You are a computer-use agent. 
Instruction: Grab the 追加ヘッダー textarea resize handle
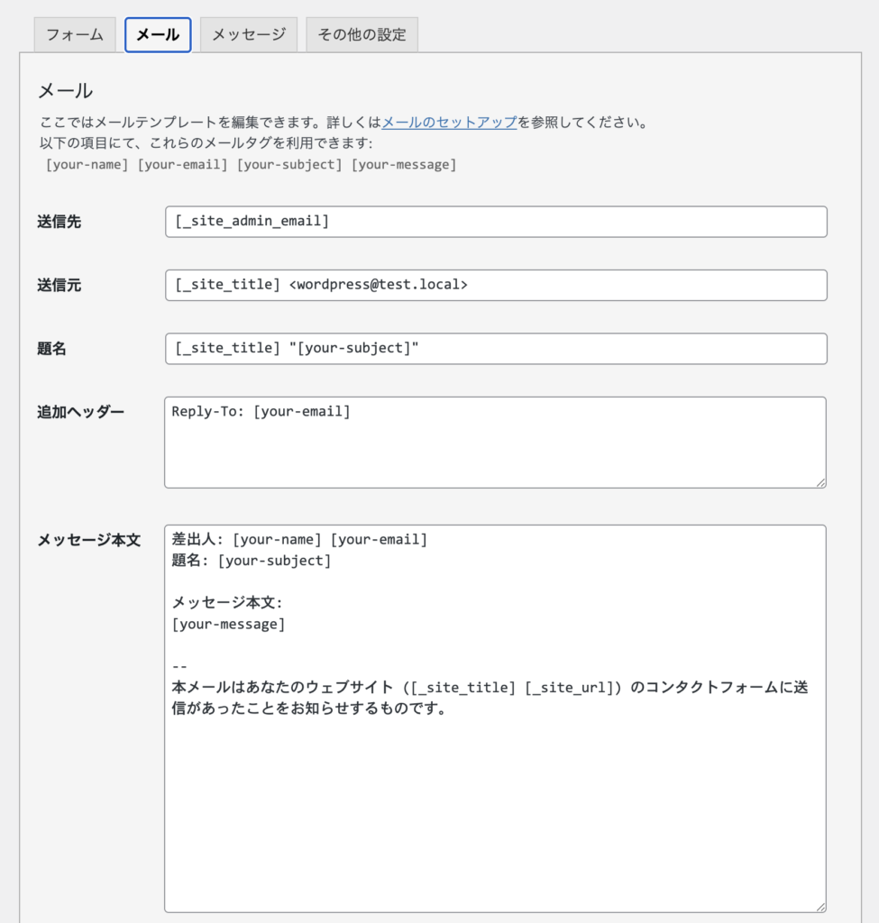820,482
